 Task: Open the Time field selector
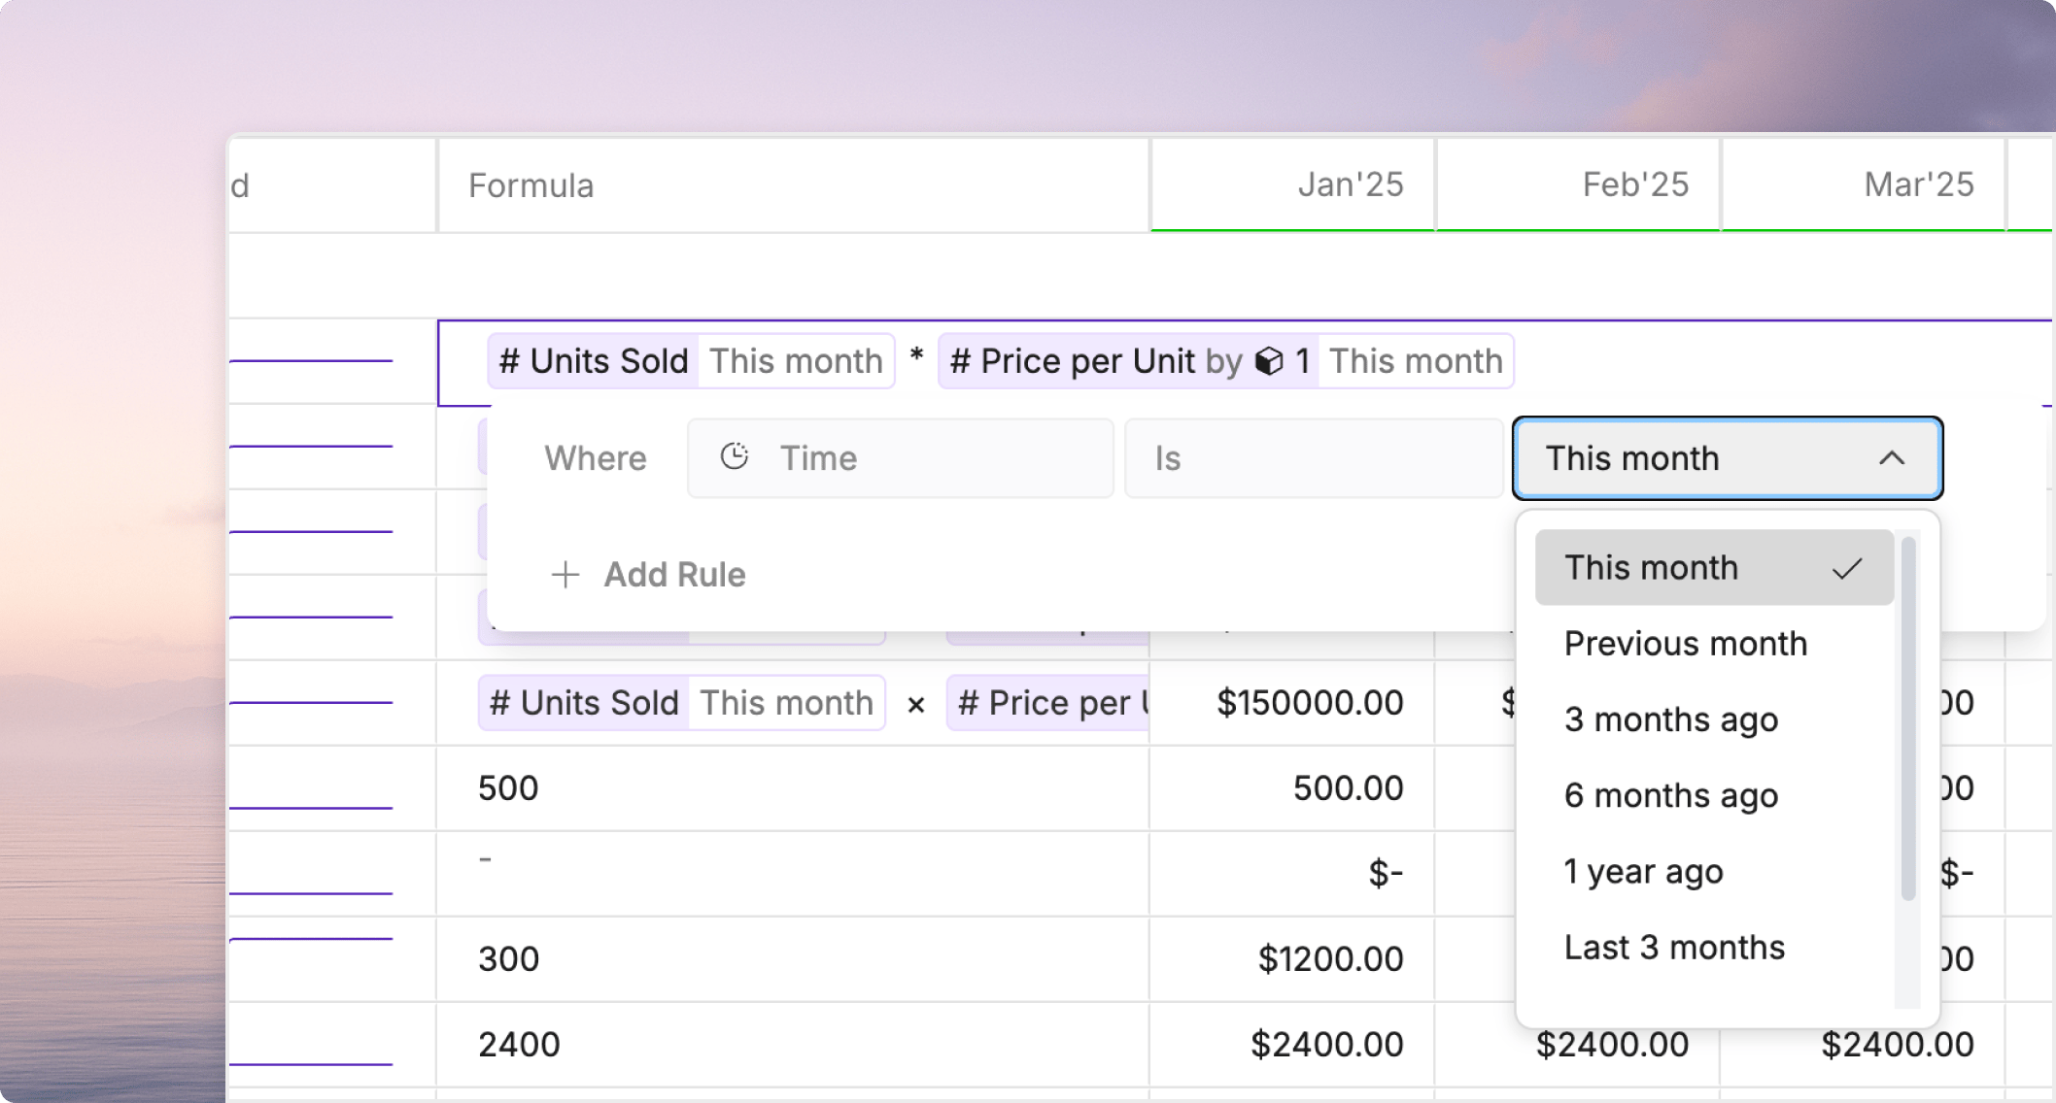900,458
